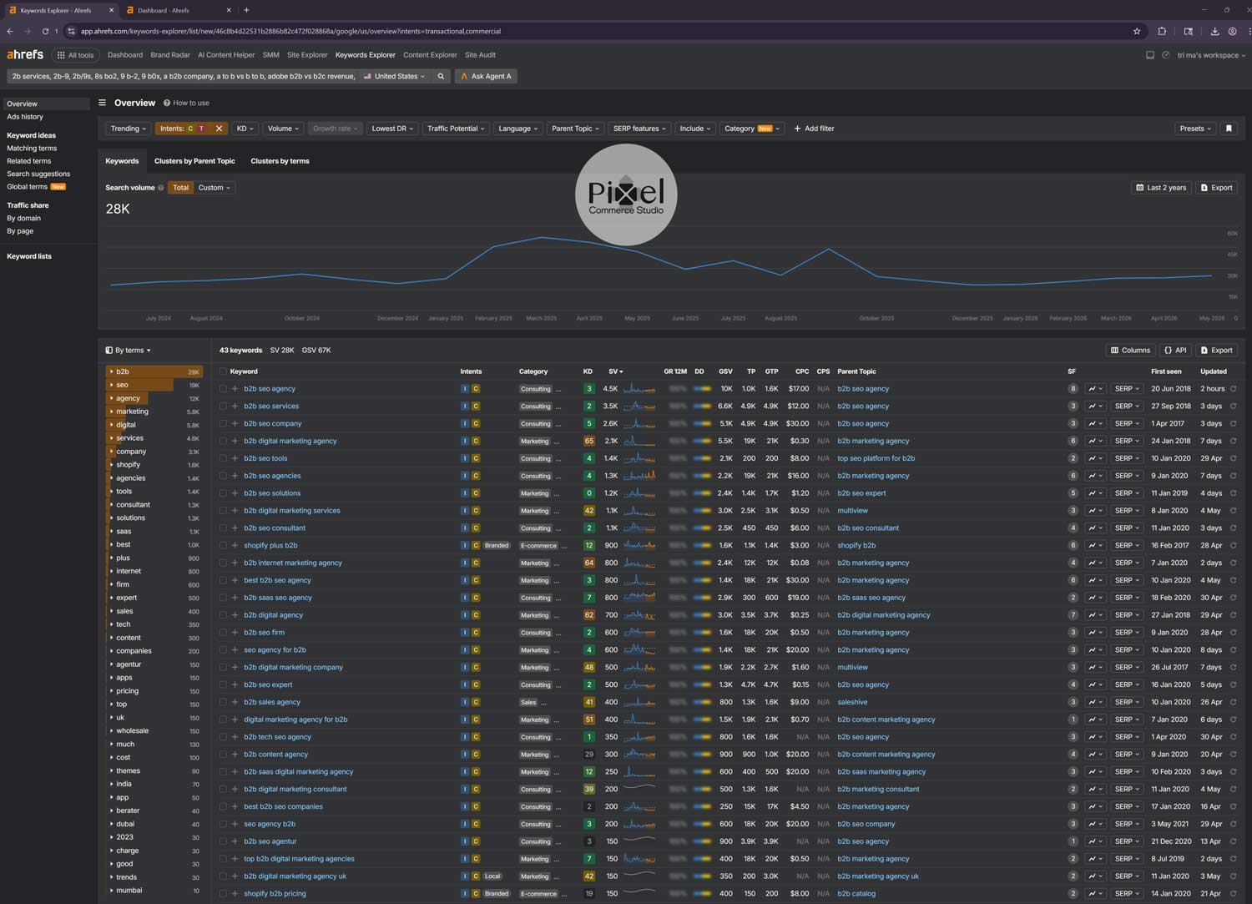Add b2b seo company to list with plus icon
The width and height of the screenshot is (1252, 904).
pos(235,424)
